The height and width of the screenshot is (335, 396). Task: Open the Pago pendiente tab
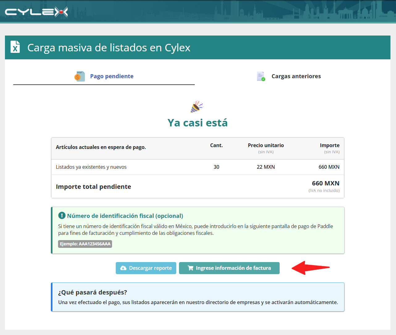104,76
